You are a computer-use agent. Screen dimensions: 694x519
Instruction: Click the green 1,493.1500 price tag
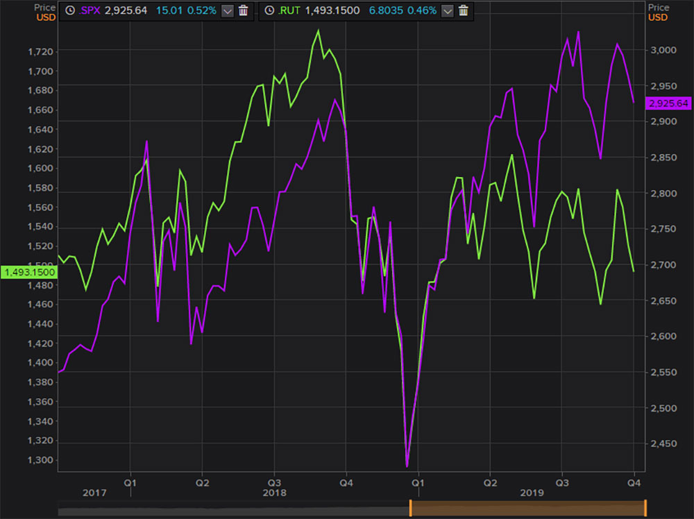(28, 273)
